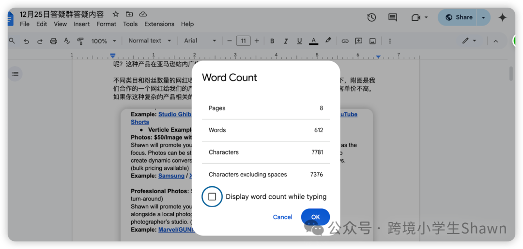Confirm Word Count dialog with OK

[x=315, y=217]
